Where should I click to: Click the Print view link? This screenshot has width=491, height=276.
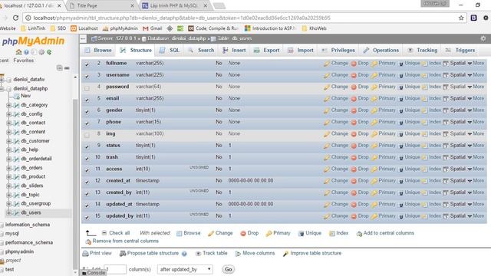(x=97, y=254)
